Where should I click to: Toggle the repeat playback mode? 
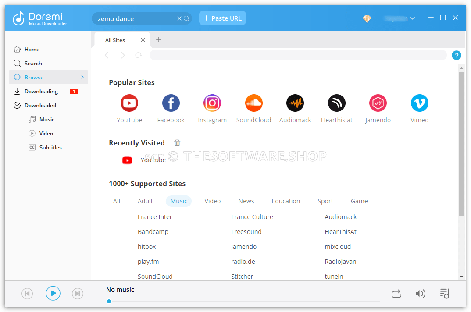coord(396,294)
